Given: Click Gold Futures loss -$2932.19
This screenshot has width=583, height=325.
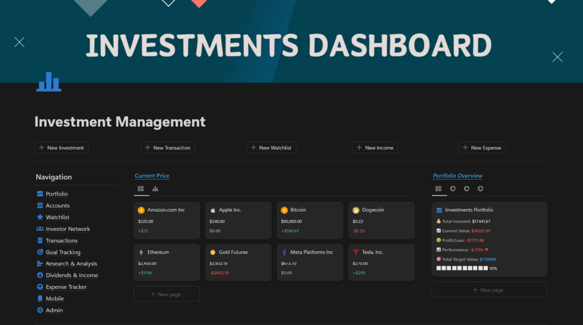Looking at the screenshot, I should 219,273.
